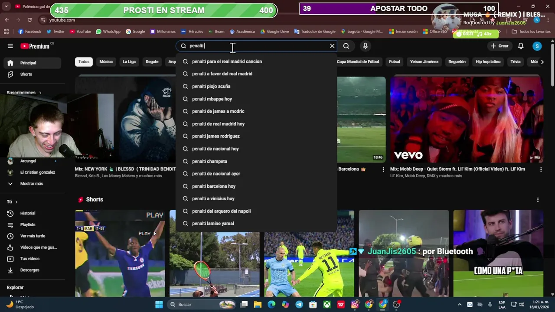Select the Yeison Jiménez filter chip
The image size is (555, 312).
pyautogui.click(x=424, y=62)
